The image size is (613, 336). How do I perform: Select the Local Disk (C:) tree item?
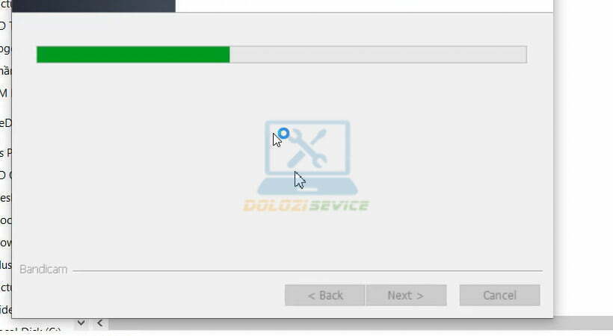click(30, 332)
